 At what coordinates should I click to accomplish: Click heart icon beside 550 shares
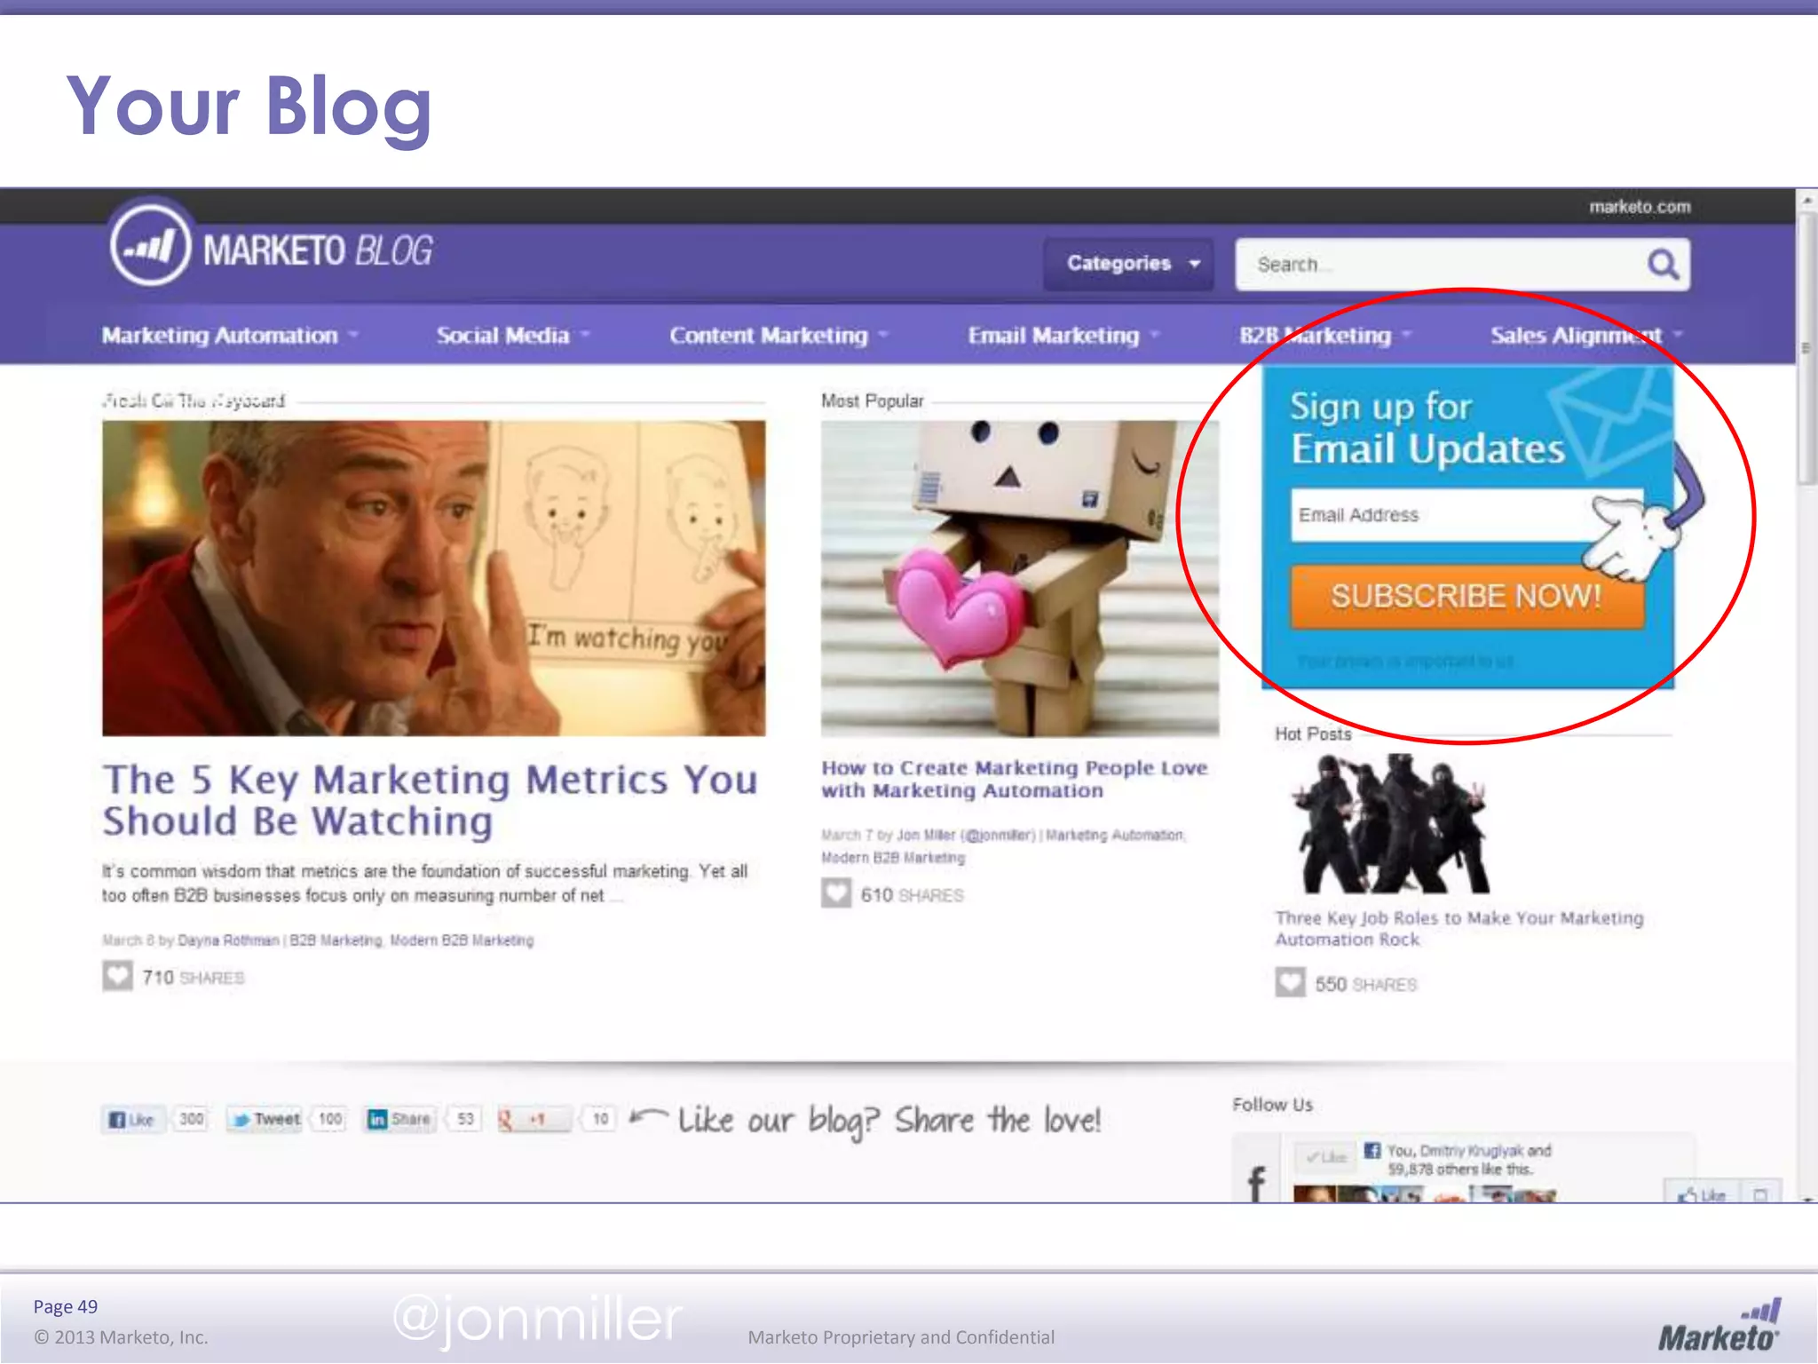click(1291, 983)
